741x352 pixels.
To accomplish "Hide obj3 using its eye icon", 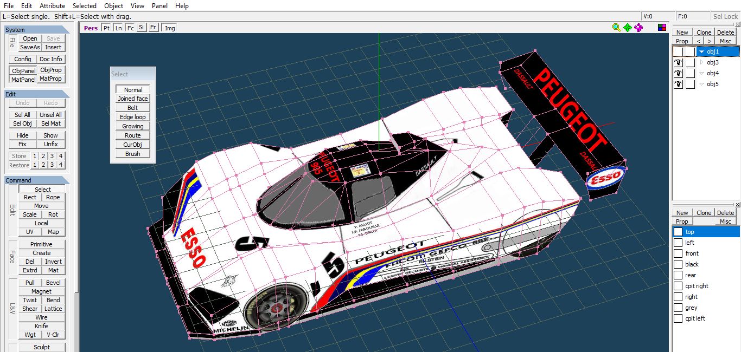I will [678, 63].
